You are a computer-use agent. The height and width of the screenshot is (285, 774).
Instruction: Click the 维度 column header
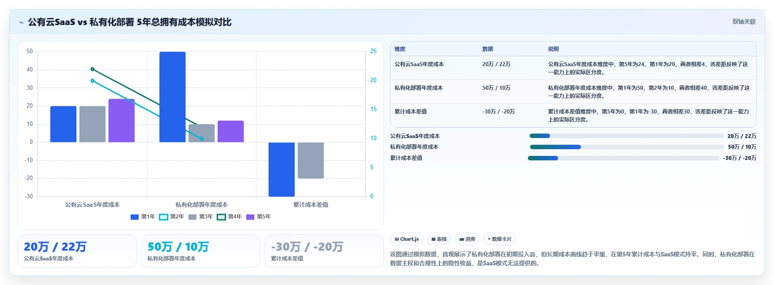(x=400, y=49)
